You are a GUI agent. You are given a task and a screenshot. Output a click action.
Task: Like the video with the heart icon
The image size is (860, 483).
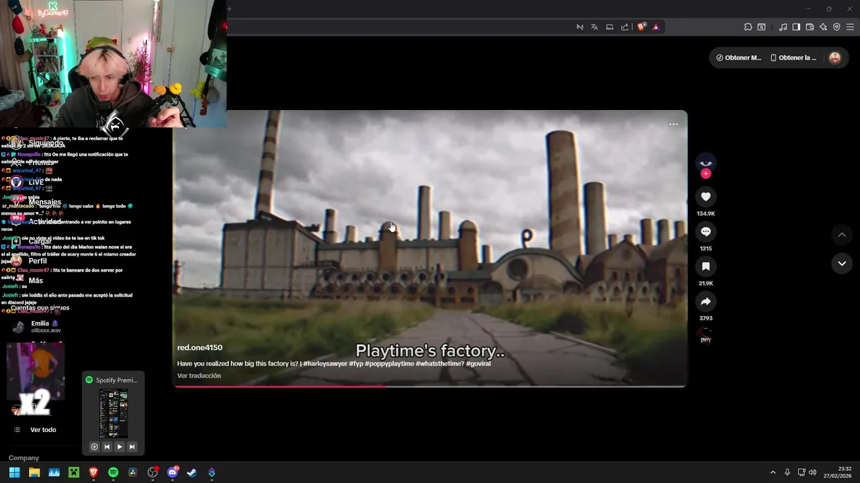click(x=705, y=197)
